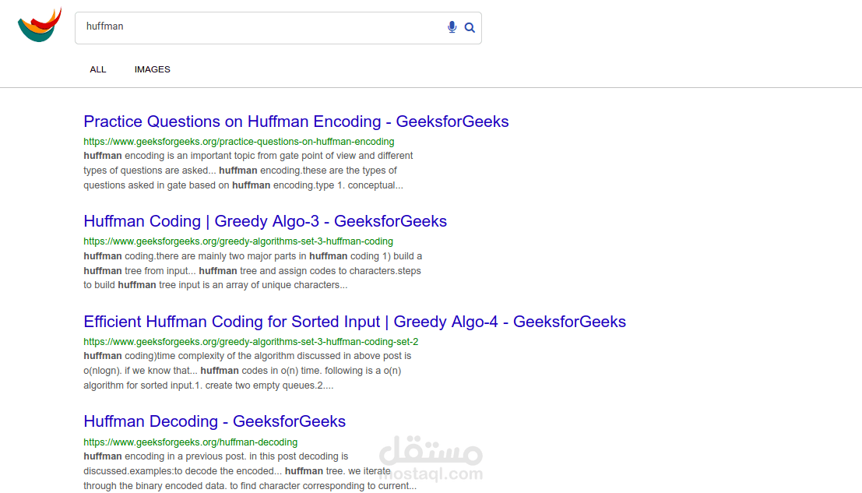
Task: Switch to the IMAGES results tab
Action: click(153, 69)
